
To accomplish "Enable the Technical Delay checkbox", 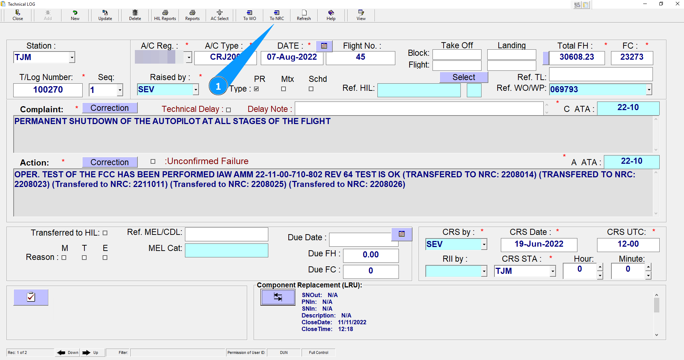I will pyautogui.click(x=229, y=110).
